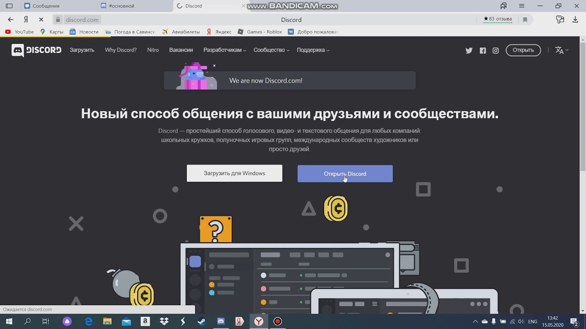Expand the Поддержка menu
Image resolution: width=586 pixels, height=329 pixels.
point(313,50)
